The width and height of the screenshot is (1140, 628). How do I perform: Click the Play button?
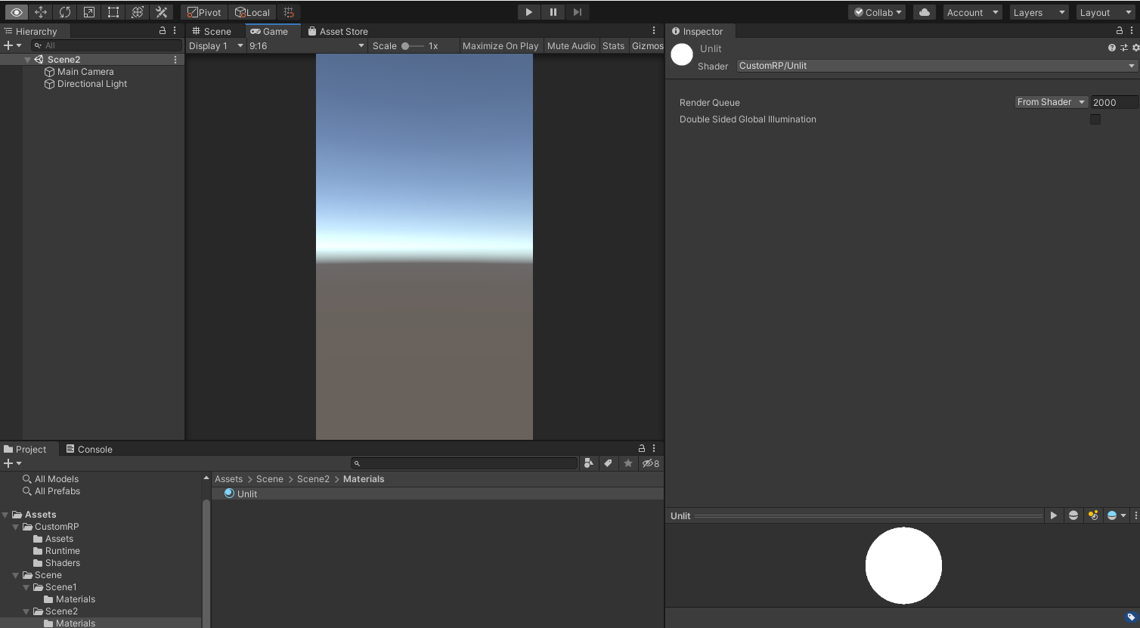[529, 12]
